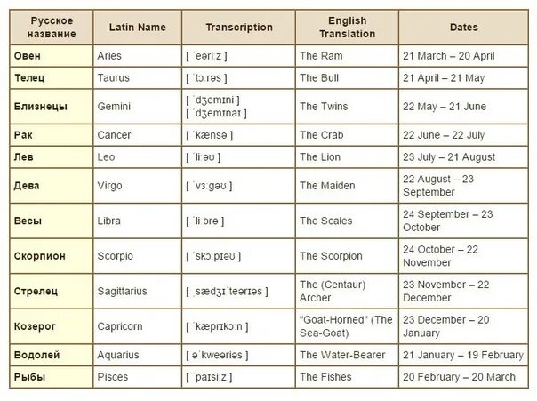Viewport: 537px width, 401px height.
Task: Select the 'Pisces' Latin name cell
Action: 137,377
